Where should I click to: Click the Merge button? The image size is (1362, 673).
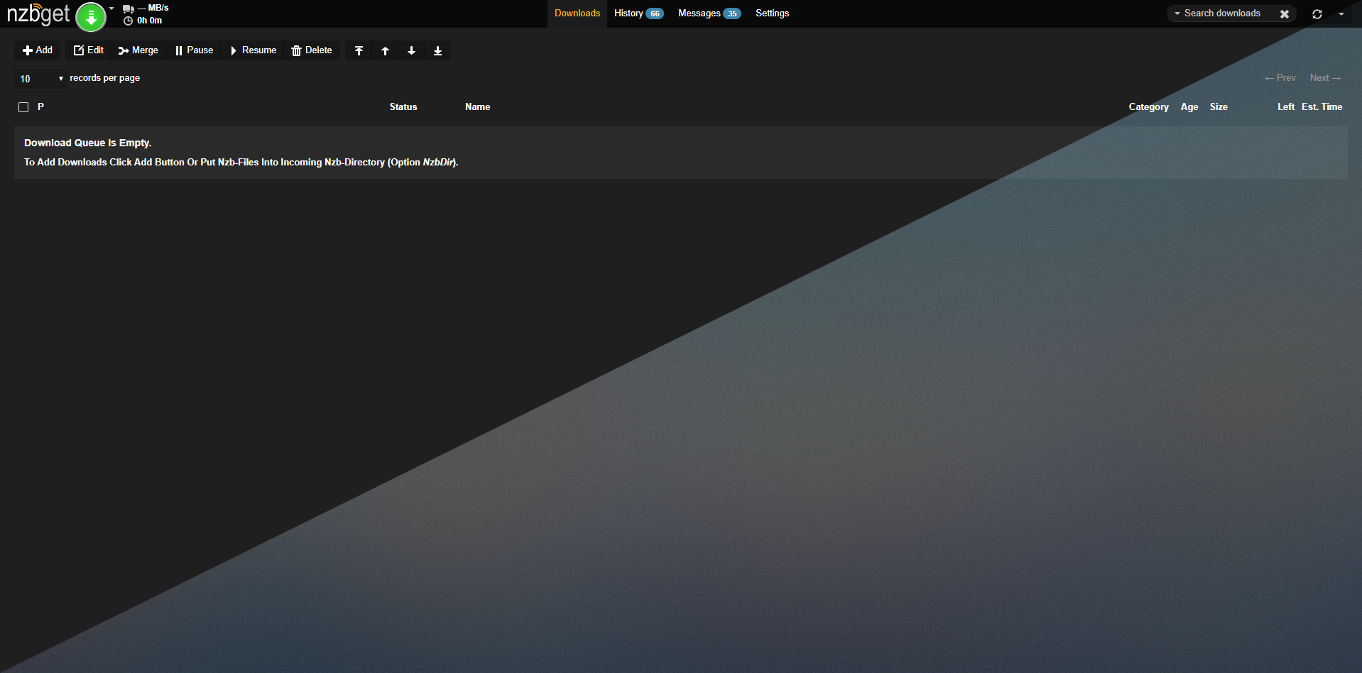pos(138,50)
